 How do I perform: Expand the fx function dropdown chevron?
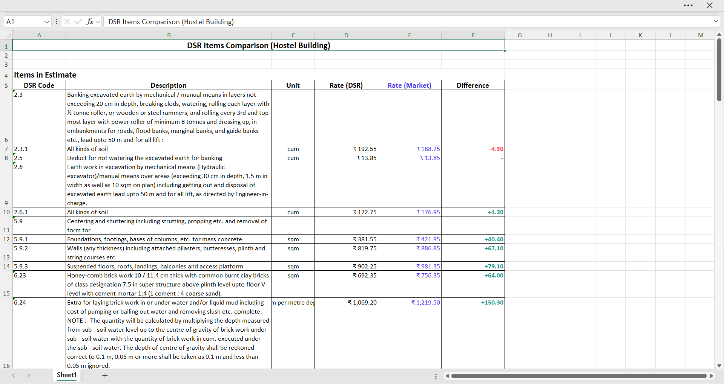98,22
